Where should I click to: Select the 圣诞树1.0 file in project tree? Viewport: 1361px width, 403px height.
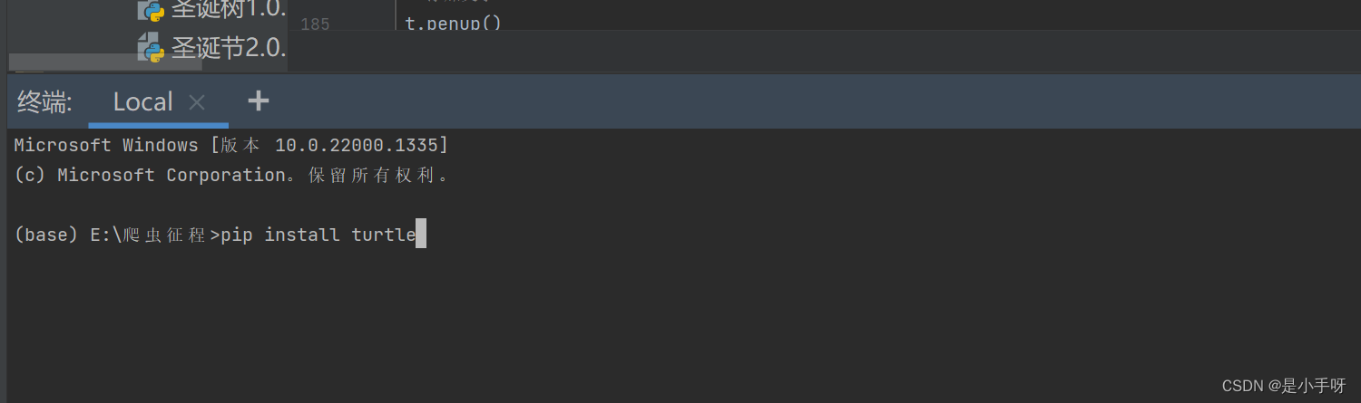point(229,9)
